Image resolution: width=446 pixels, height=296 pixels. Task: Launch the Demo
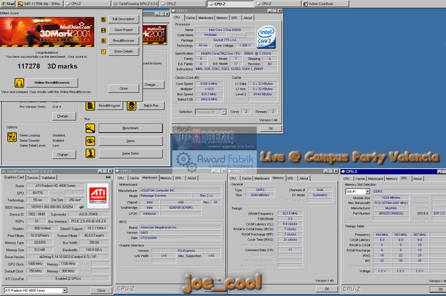tap(131, 141)
